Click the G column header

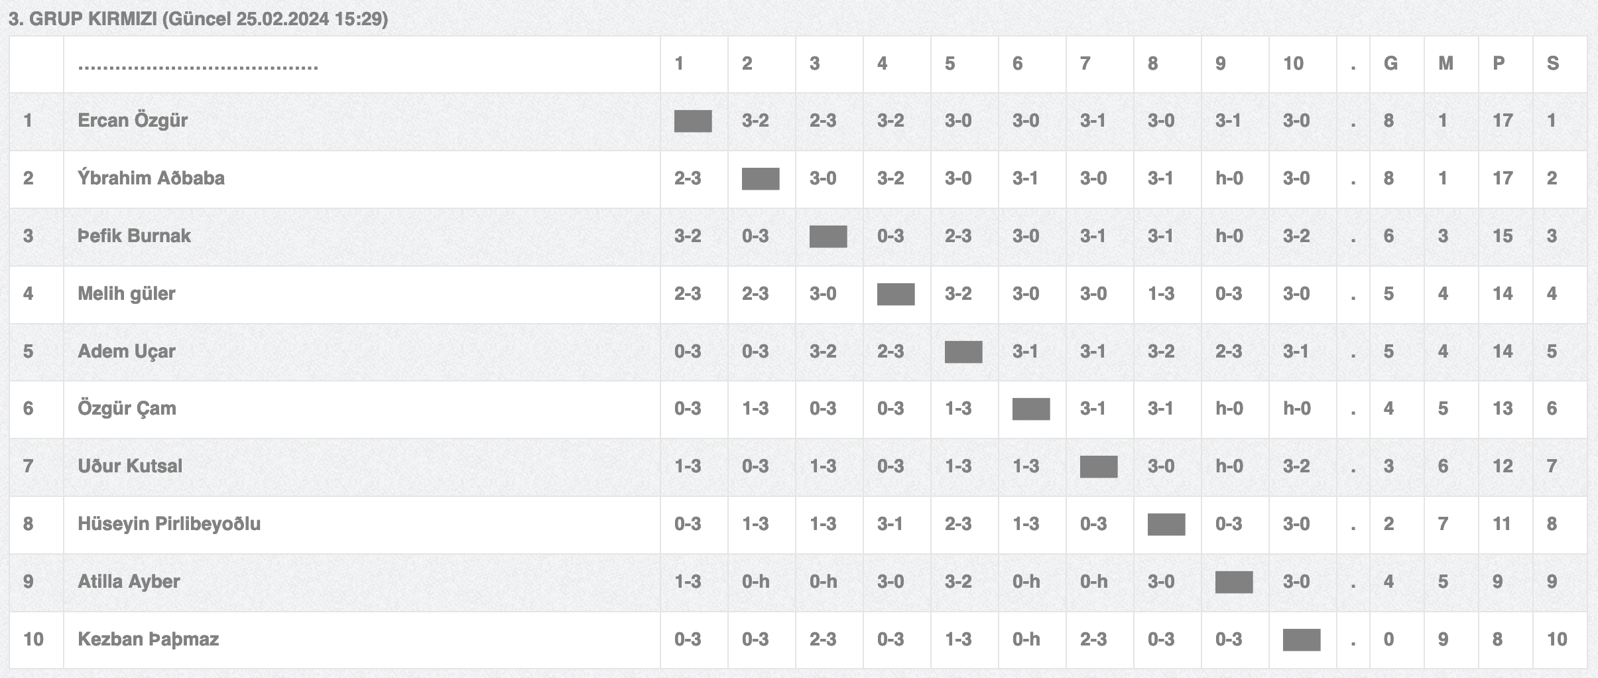pyautogui.click(x=1390, y=64)
